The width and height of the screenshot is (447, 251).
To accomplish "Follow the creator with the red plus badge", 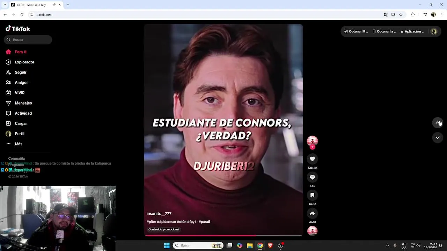I will pos(312,147).
